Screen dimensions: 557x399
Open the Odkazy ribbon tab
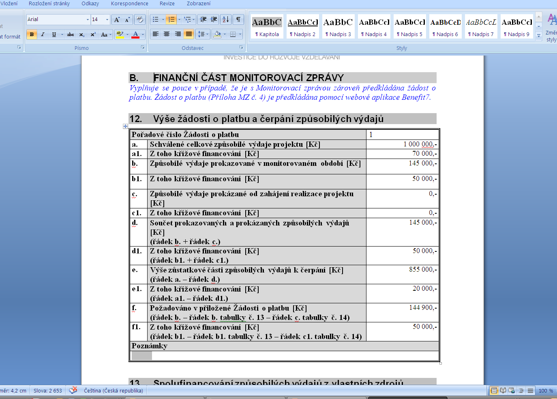[90, 4]
